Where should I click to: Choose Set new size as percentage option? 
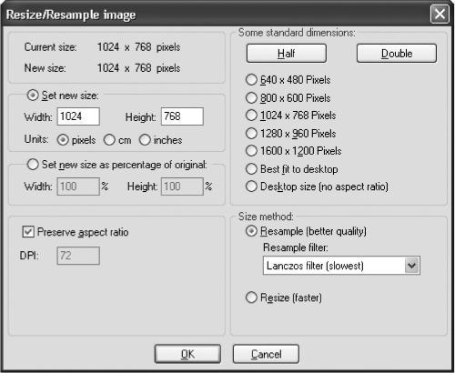click(x=33, y=165)
